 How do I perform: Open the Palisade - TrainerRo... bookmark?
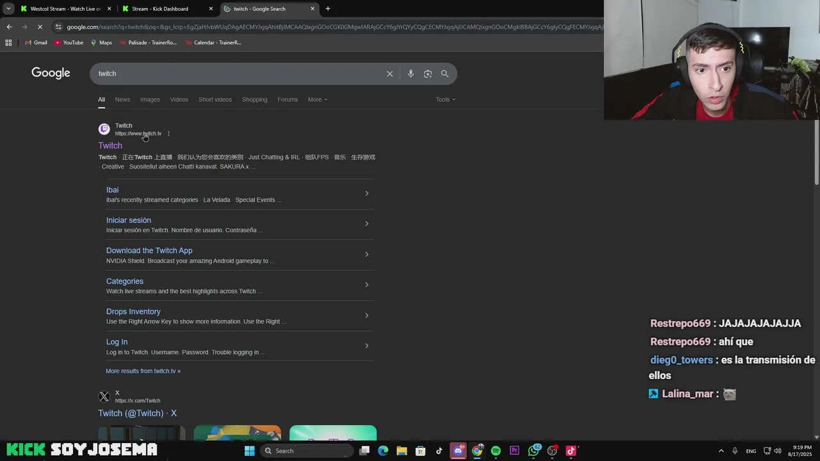[x=148, y=43]
